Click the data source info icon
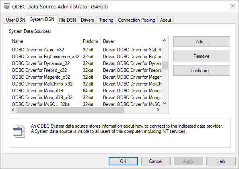The width and height of the screenshot is (239, 169). [19, 132]
